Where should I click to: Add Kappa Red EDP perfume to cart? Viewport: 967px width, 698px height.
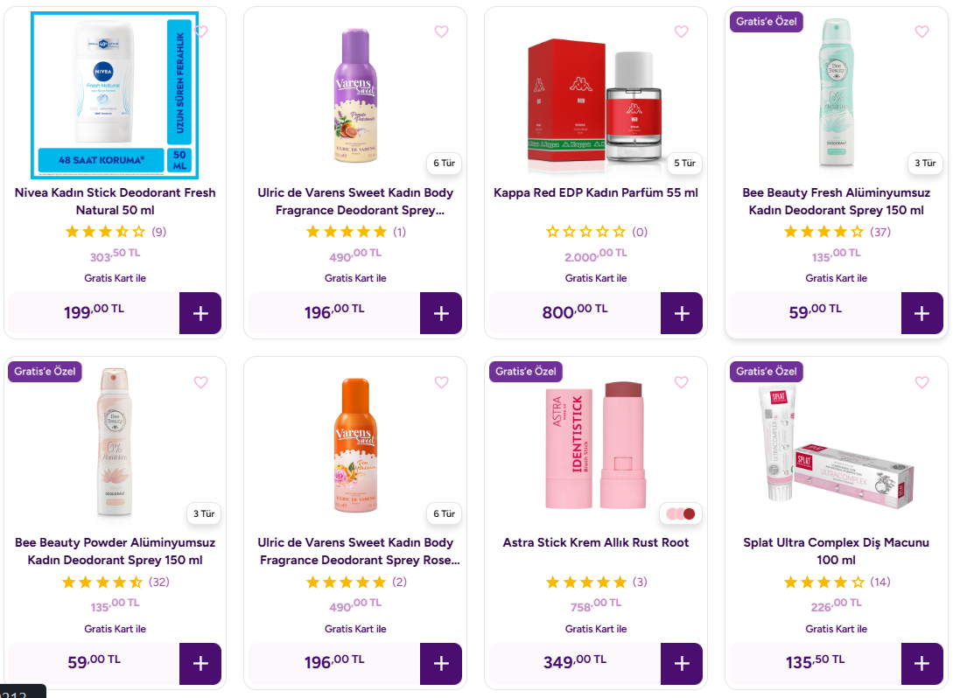(682, 313)
